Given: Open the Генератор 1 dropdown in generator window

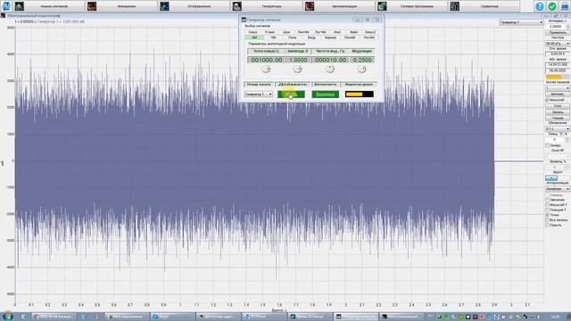Looking at the screenshot, I should (x=258, y=95).
